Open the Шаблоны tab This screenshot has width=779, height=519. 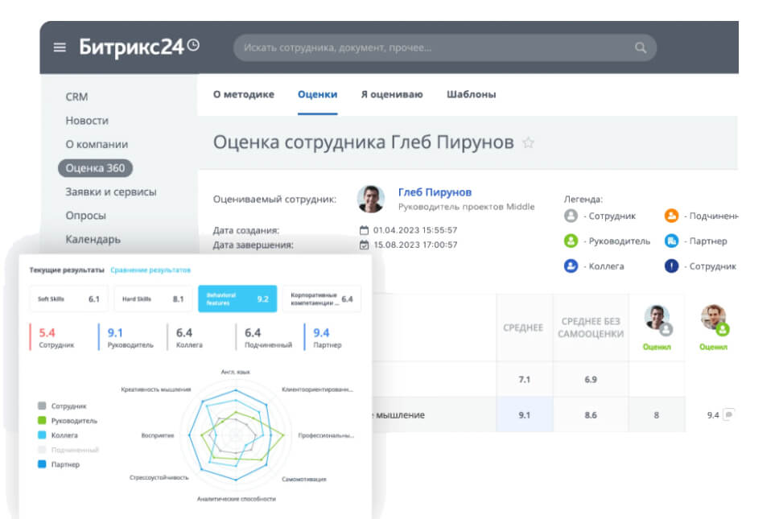pyautogui.click(x=471, y=94)
